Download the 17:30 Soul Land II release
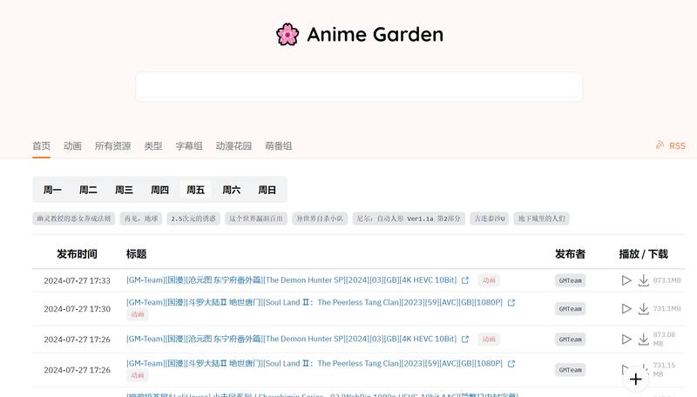697x397 pixels. pyautogui.click(x=643, y=308)
